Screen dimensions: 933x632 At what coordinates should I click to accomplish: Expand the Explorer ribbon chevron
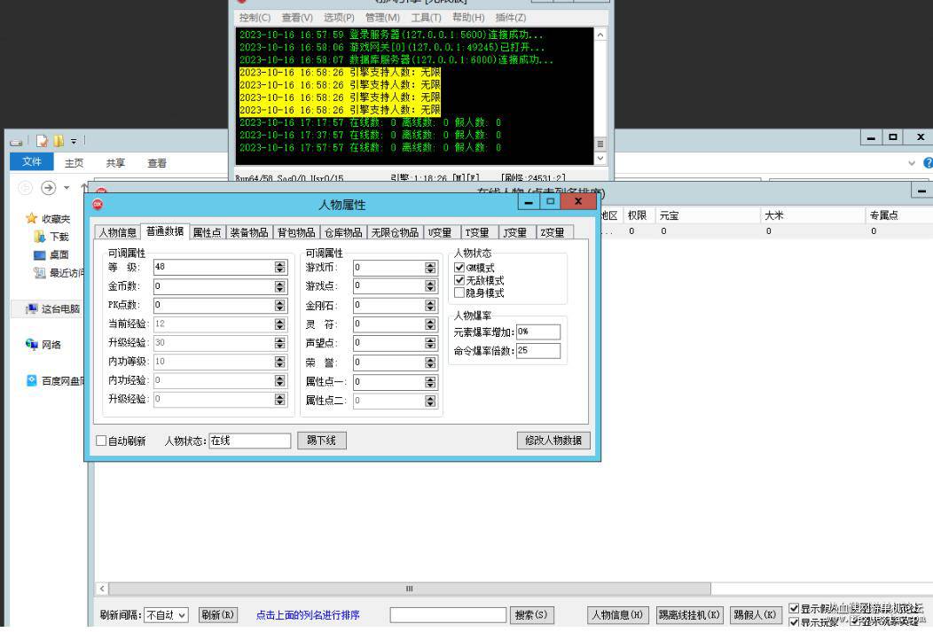click(912, 163)
